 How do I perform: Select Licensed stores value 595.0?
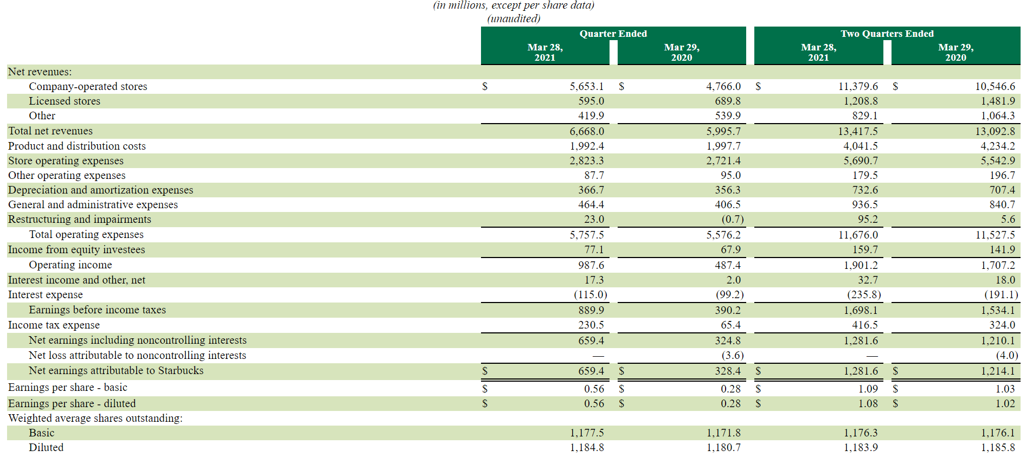(x=591, y=101)
